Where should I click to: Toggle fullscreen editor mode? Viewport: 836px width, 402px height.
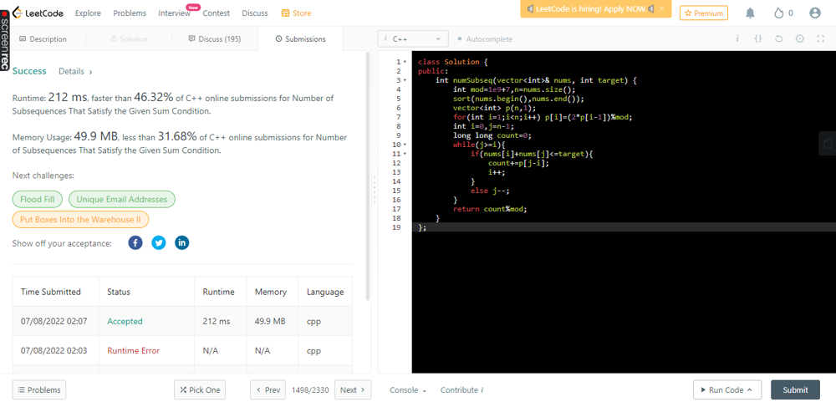pos(820,39)
